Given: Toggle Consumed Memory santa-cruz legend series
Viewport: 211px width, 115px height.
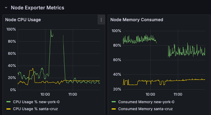Looking at the screenshot, I should (145, 109).
